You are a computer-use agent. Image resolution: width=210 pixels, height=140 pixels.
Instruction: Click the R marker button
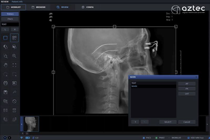[15, 29]
